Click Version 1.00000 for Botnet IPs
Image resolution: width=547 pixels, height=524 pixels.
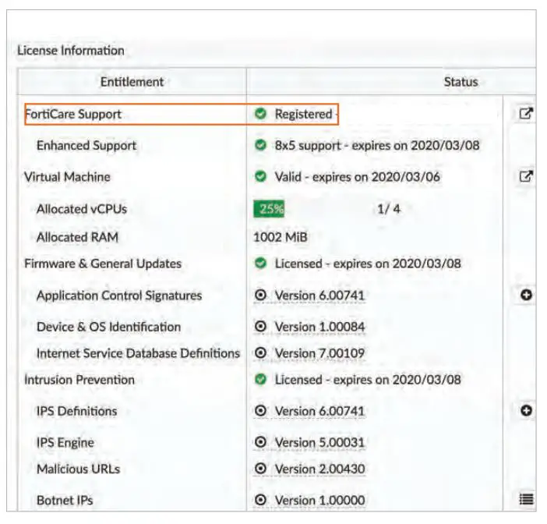tap(319, 500)
